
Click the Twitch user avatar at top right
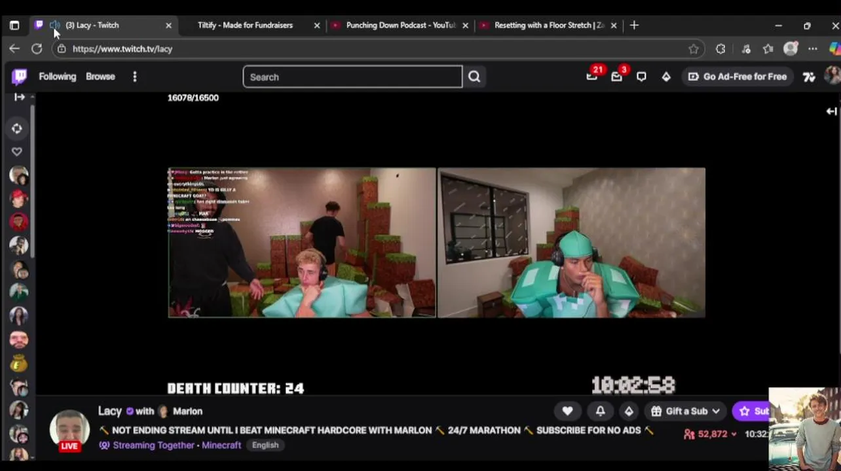click(833, 76)
